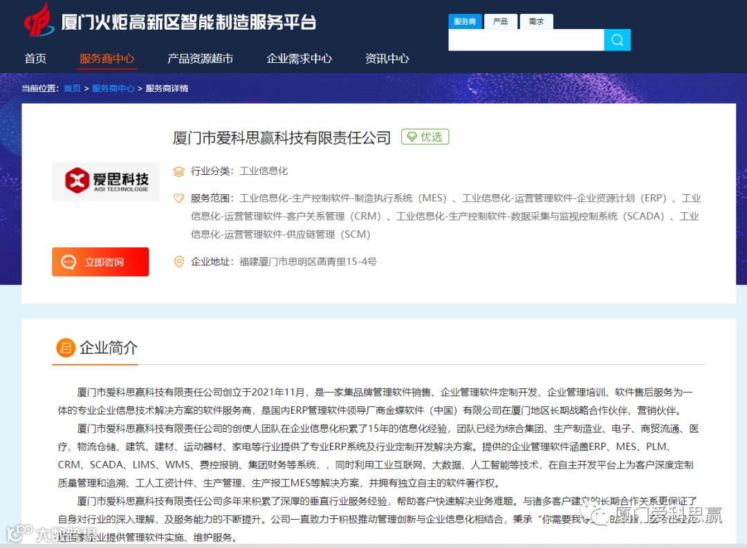This screenshot has height=548, width=747.
Task: Click the platform flame logo icon
Action: click(x=39, y=20)
